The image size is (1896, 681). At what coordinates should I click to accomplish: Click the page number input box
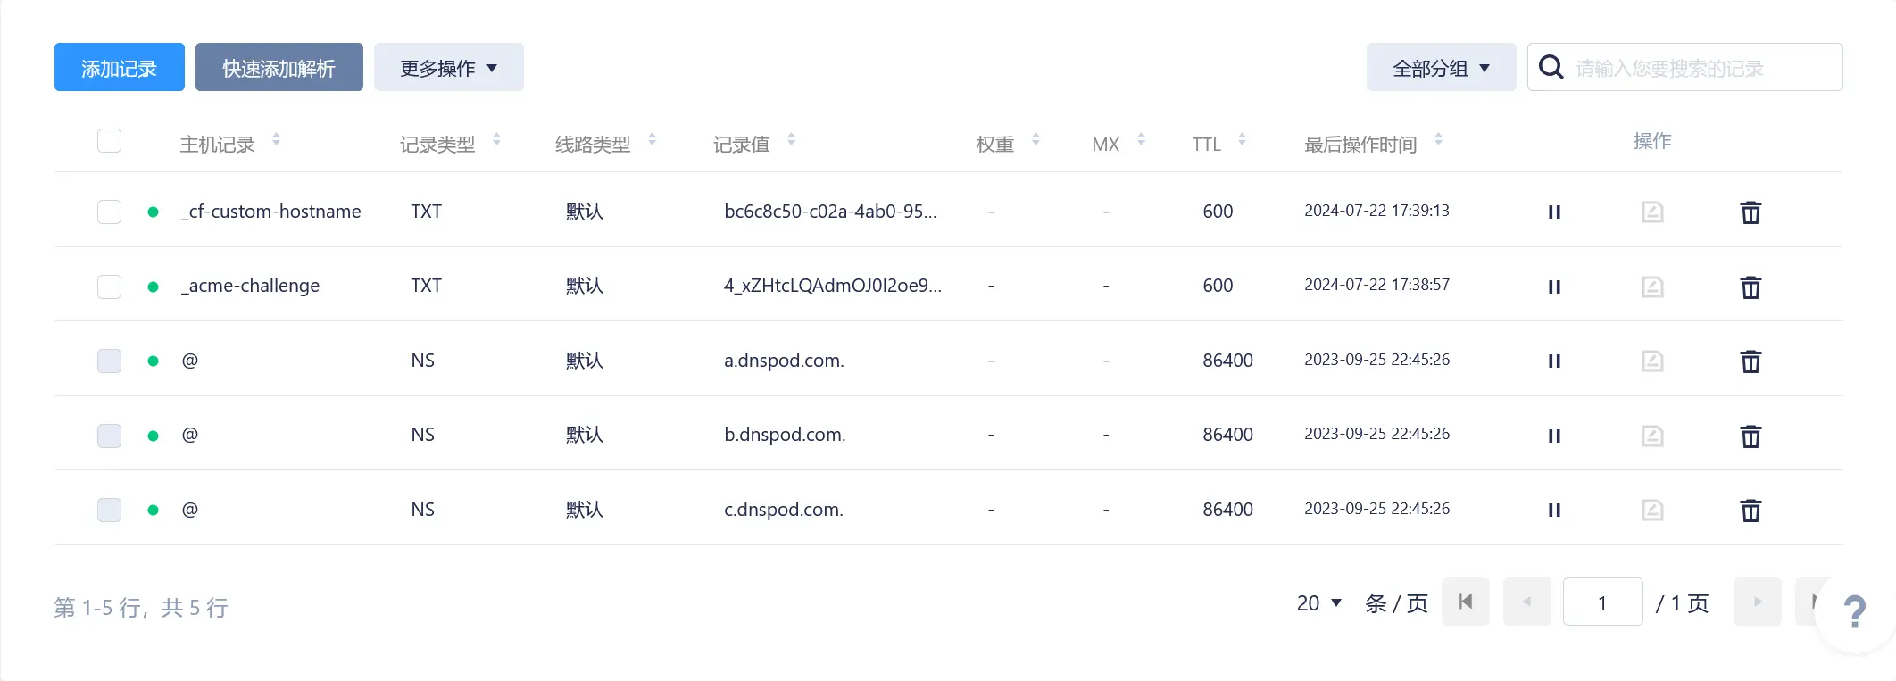[x=1603, y=602]
